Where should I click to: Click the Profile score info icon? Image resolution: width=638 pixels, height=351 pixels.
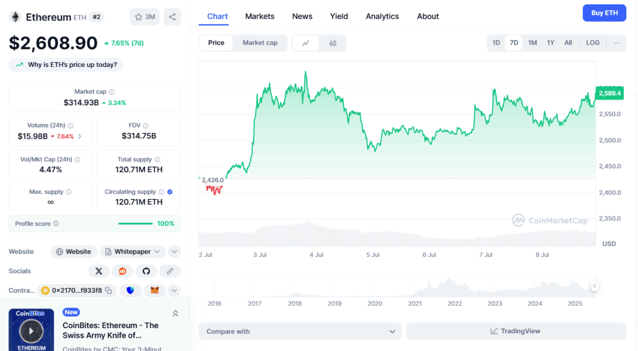click(56, 224)
